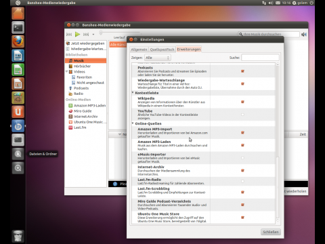This screenshot has height=244, width=325.
Task: Open the dropdown arrow next to next-track
Action: click(x=93, y=35)
